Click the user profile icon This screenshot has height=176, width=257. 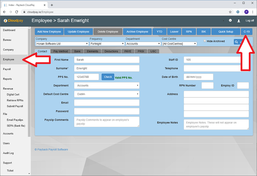click(239, 21)
